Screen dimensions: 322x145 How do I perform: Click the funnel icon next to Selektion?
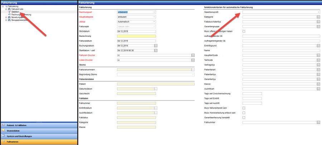(x=9, y=12)
